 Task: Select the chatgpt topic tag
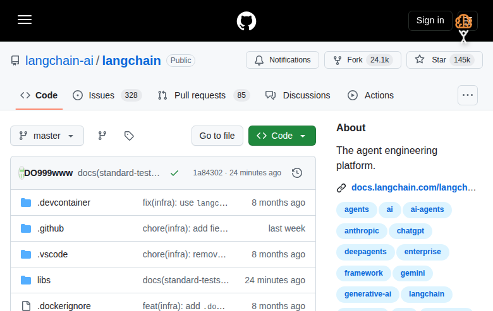(410, 231)
